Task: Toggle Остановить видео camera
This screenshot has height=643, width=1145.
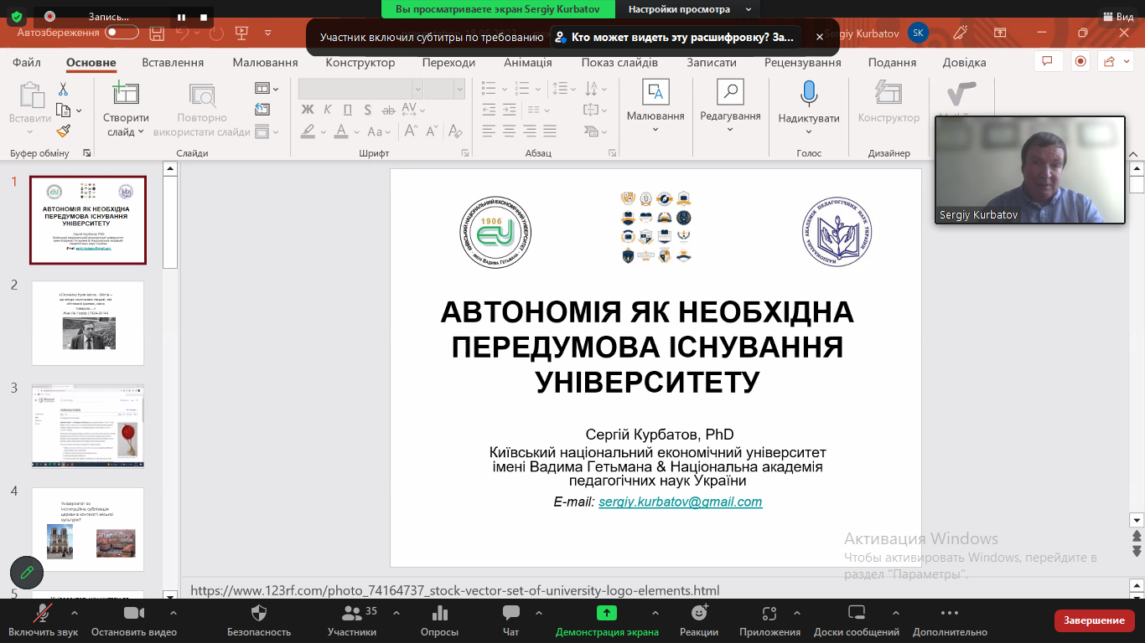Action: point(134,621)
